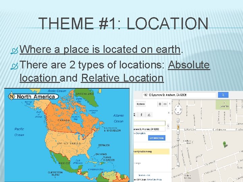The height and width of the screenshot is (182, 243).
Task: Click the CANADA label on the map
Action: click(x=64, y=120)
